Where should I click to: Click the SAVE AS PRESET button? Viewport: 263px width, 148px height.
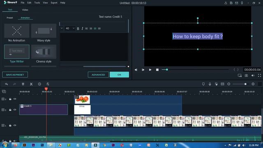point(15,75)
